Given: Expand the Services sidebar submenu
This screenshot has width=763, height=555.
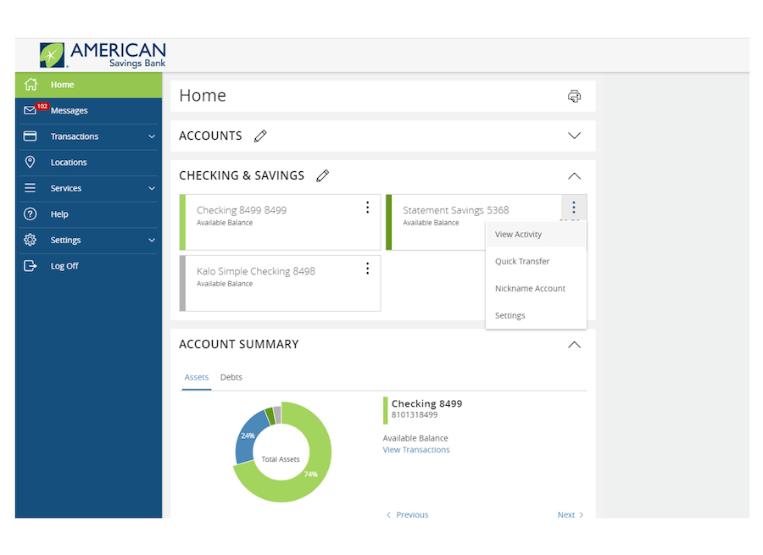Looking at the screenshot, I should coord(152,188).
